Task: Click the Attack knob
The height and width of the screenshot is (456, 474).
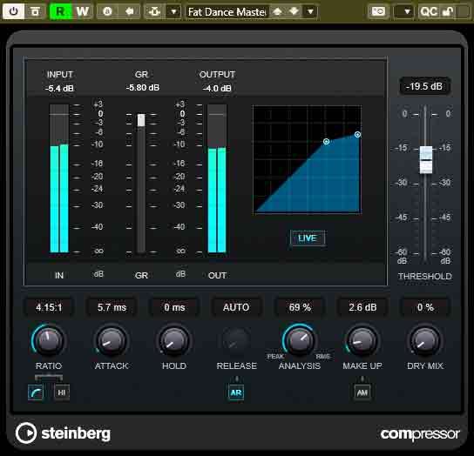Action: click(112, 340)
